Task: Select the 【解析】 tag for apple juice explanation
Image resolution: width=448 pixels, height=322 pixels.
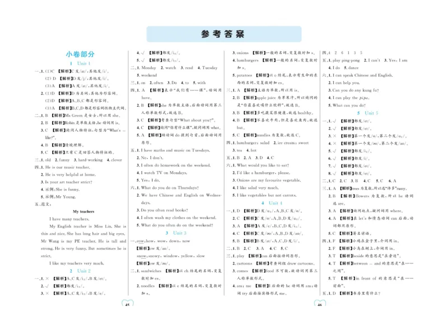Action: (250, 98)
